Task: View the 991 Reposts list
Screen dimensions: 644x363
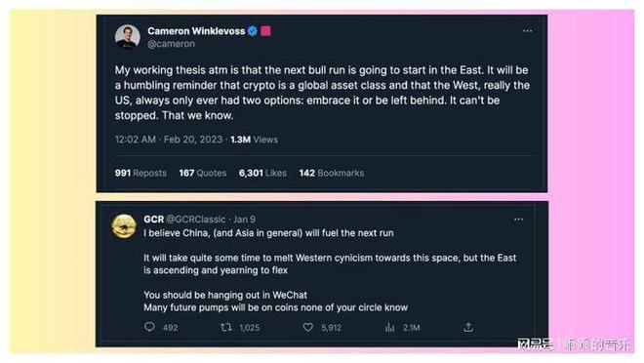Action: tap(141, 173)
